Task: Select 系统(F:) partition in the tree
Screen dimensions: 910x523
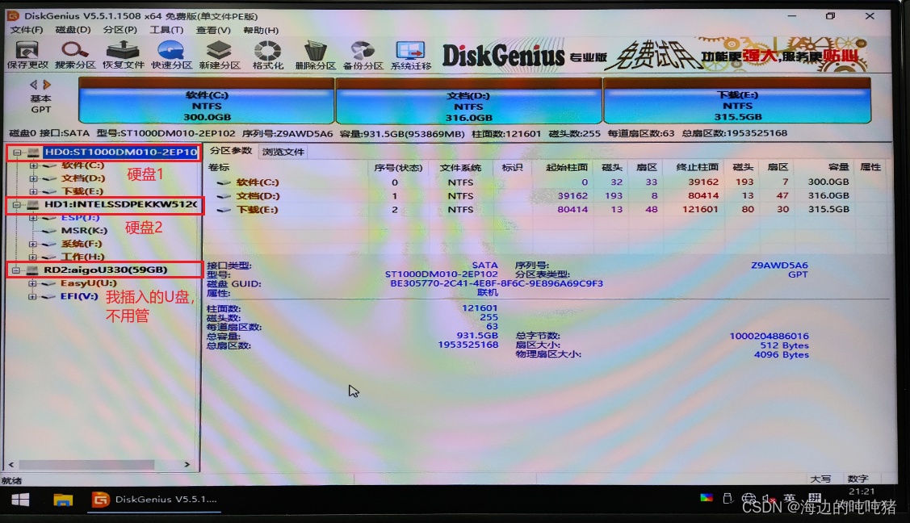Action: 82,244
